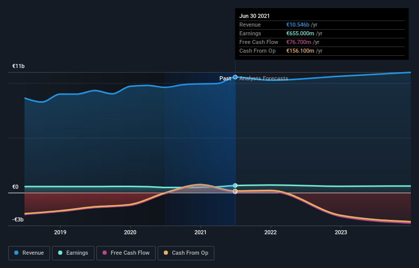Click the €655.000m earnings value in tooltip
Screen dimensions: 419x268
(300, 33)
